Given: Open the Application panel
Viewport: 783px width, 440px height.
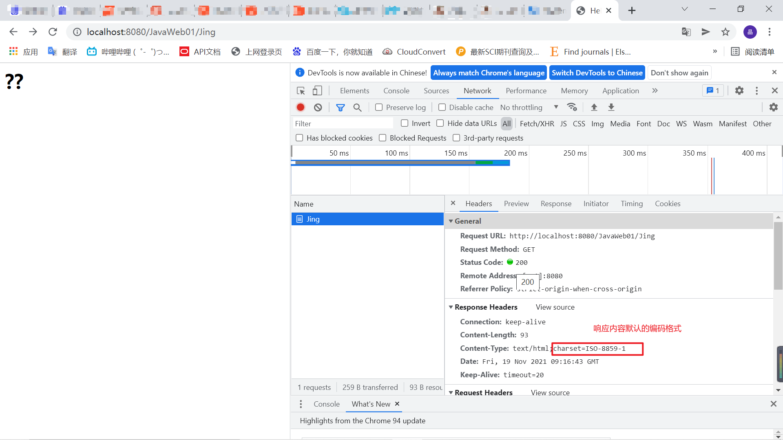Looking at the screenshot, I should click(620, 90).
